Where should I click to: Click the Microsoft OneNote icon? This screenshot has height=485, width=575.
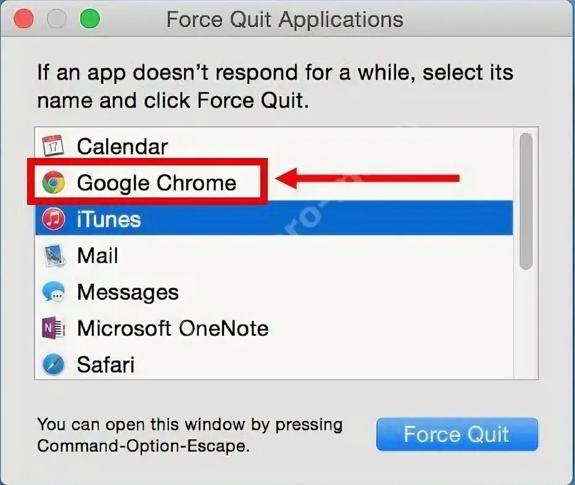53,328
